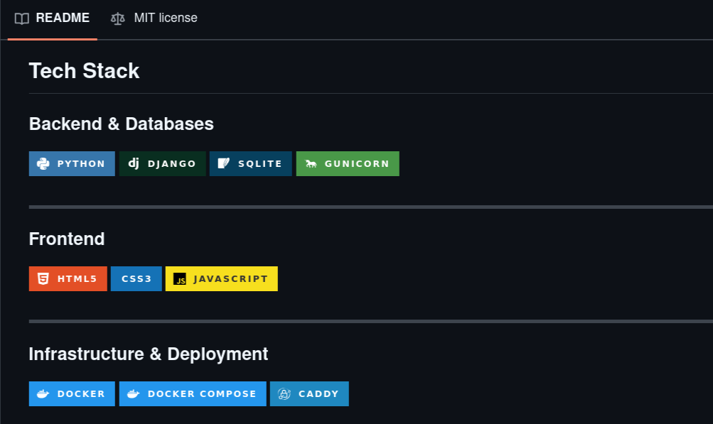Click the JavaScript badge
The image size is (713, 424).
click(222, 278)
